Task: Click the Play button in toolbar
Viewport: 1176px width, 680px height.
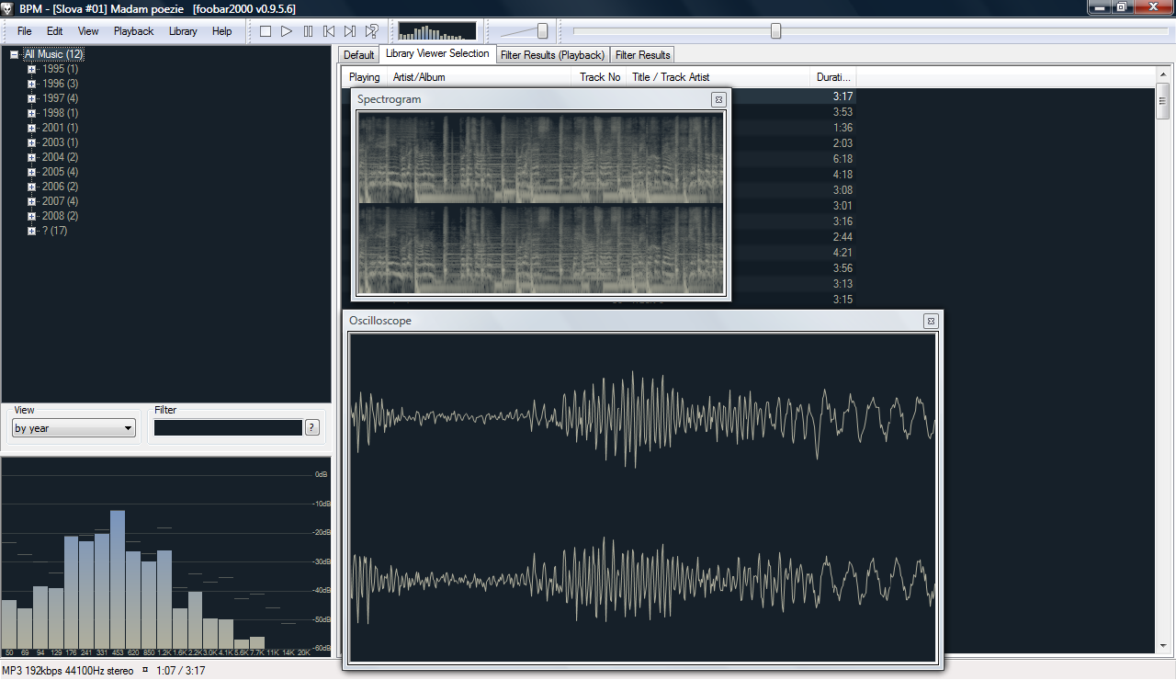Action: [287, 31]
